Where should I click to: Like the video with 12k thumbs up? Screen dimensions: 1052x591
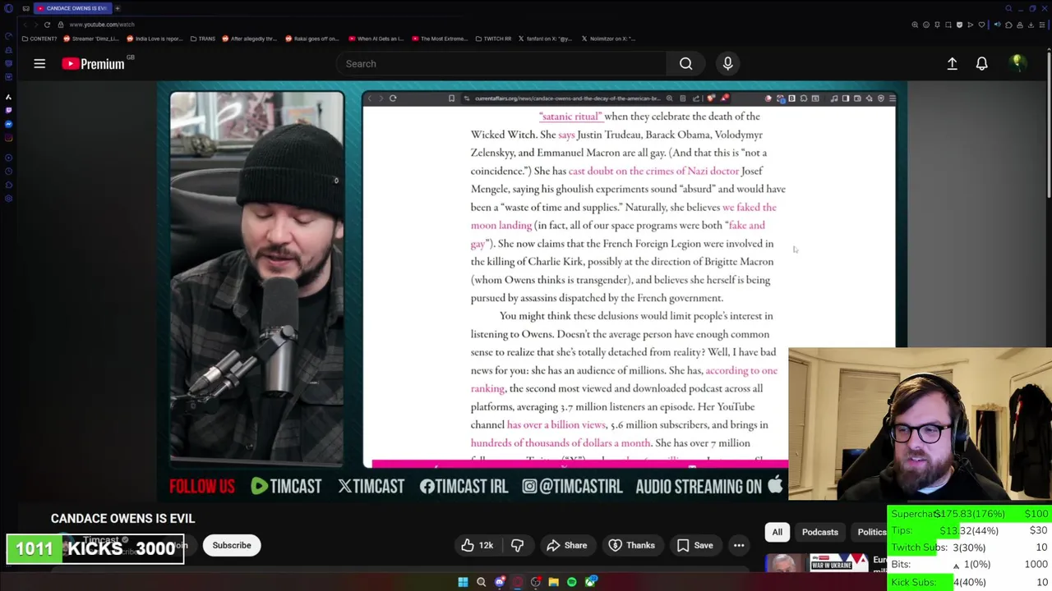[477, 545]
